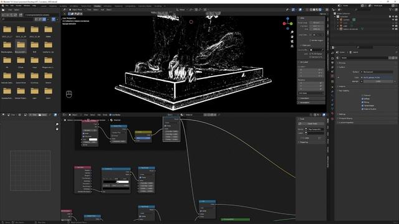Toggle Camera ray visibility checkbox

click(x=363, y=95)
